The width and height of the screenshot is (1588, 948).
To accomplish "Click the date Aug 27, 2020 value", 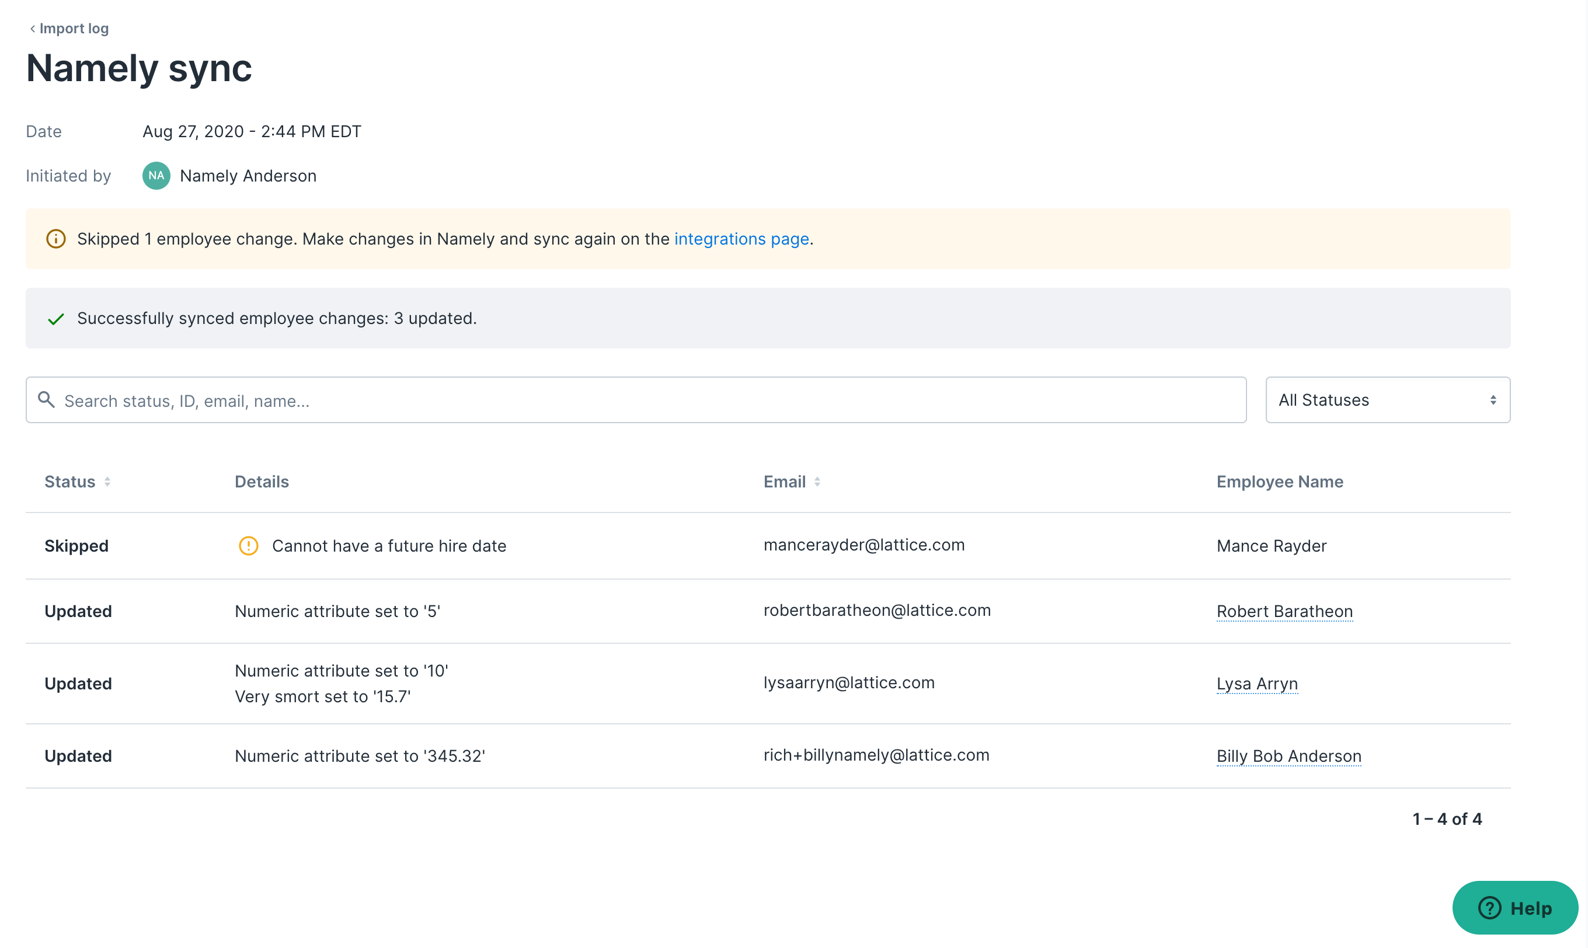I will [252, 131].
